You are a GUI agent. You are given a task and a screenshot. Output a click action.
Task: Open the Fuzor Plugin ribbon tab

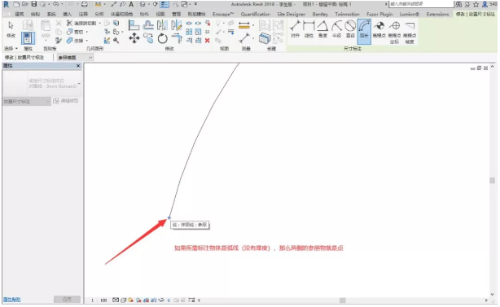[x=379, y=14]
